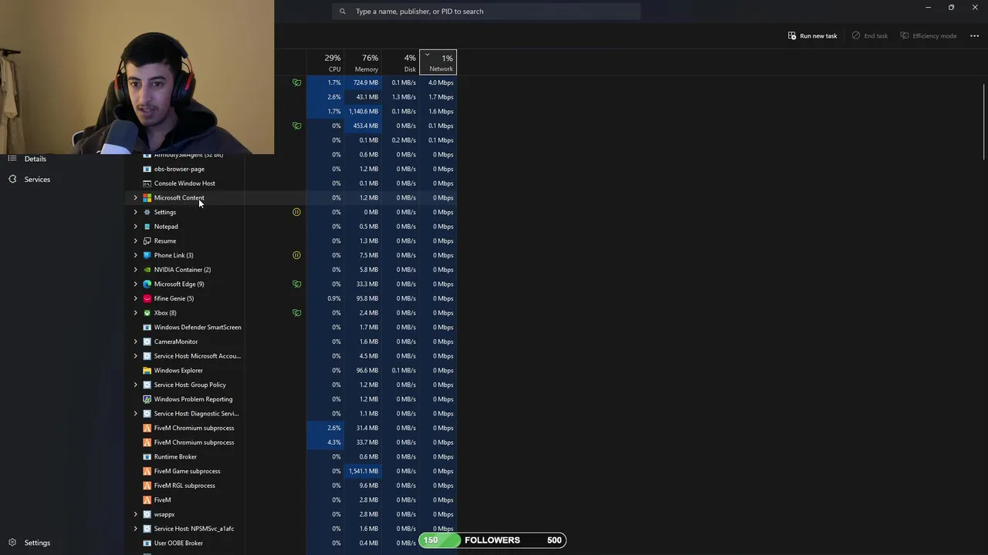Click the fifine Genie red icon

click(x=147, y=298)
